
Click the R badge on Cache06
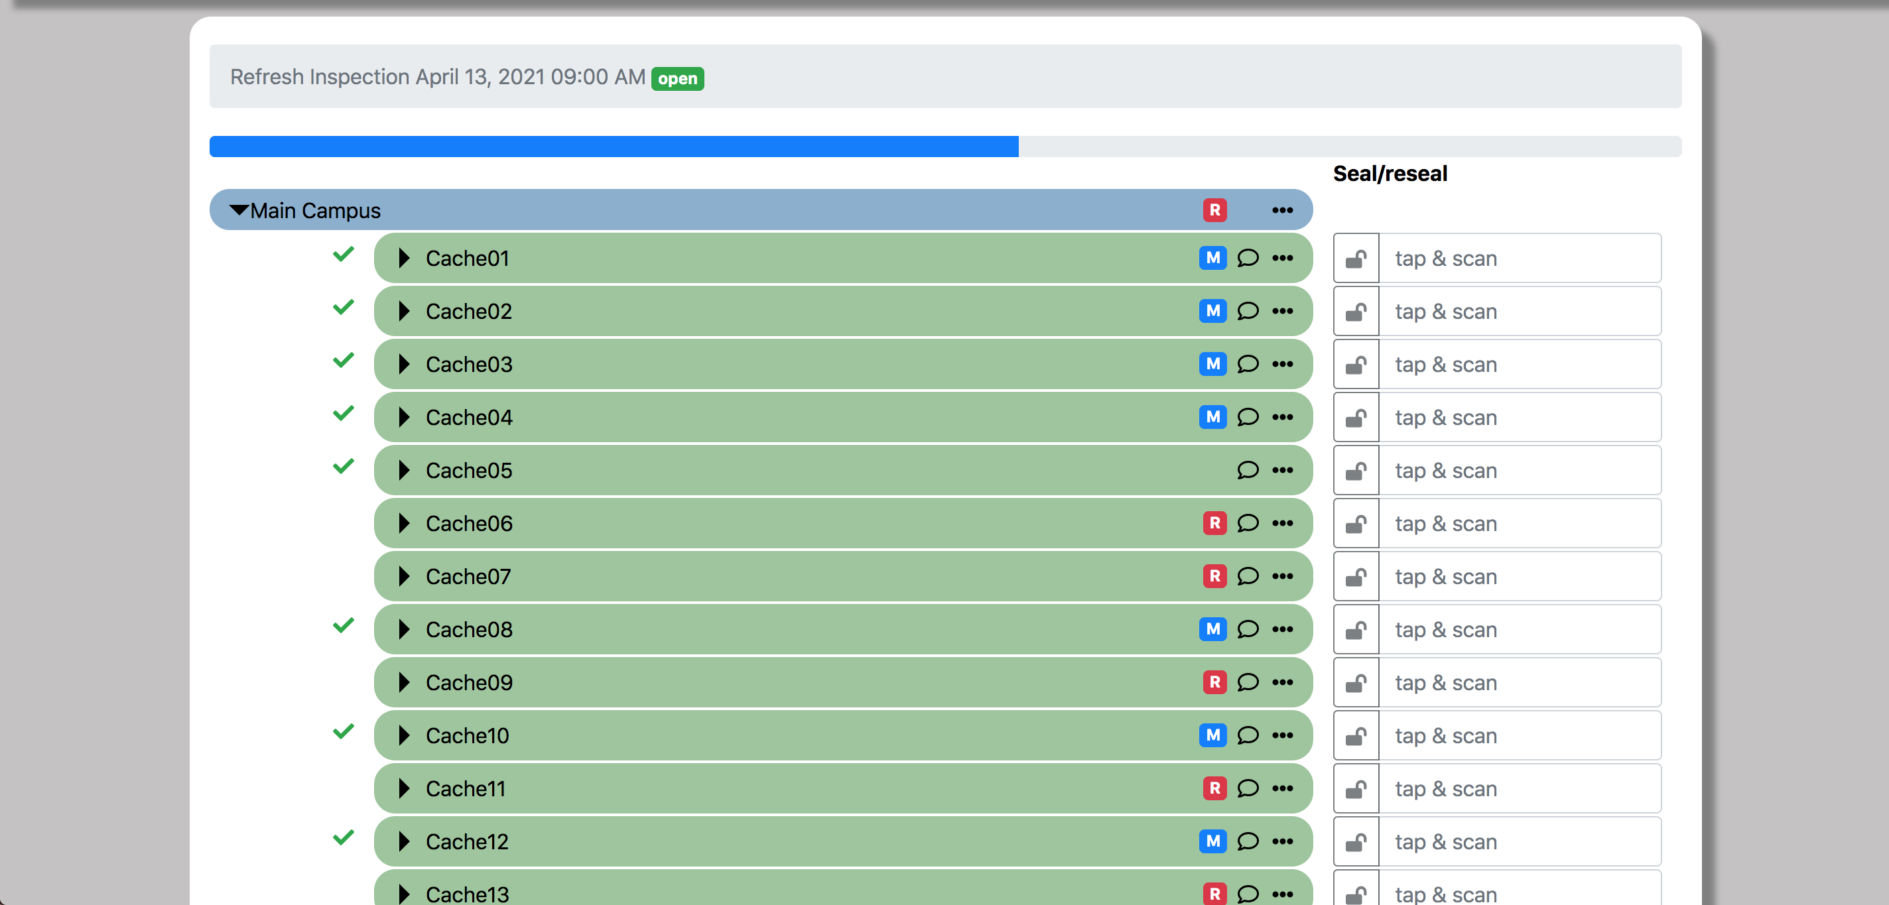(1214, 523)
